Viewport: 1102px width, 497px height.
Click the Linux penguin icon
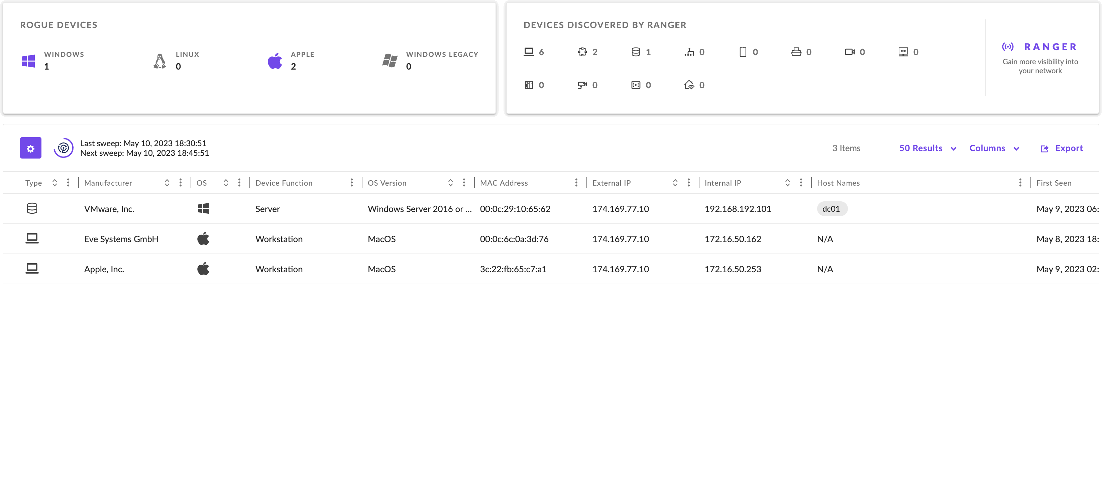pos(159,61)
